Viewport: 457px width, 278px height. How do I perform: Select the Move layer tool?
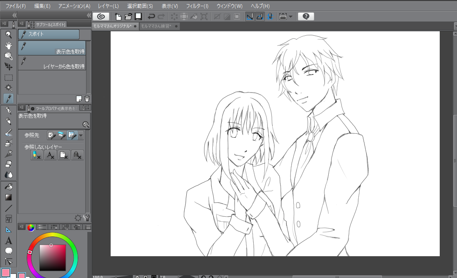point(9,67)
